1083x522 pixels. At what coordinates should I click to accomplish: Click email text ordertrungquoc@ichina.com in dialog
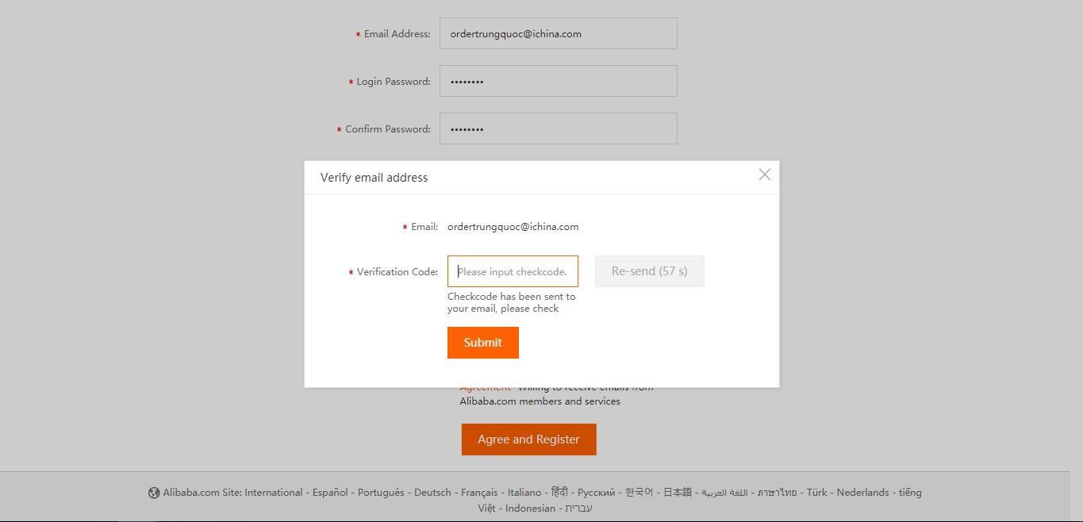513,227
